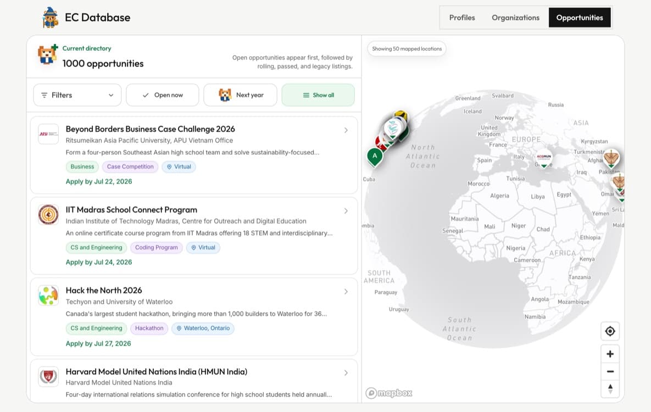651x412 pixels.
Task: Click the Next year bear icon
Action: pos(225,95)
